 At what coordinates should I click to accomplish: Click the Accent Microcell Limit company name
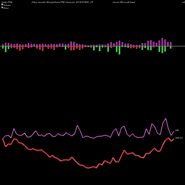[124, 2]
